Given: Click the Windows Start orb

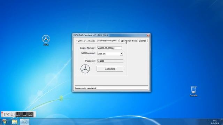Looking at the screenshot, I should (x=4, y=122).
